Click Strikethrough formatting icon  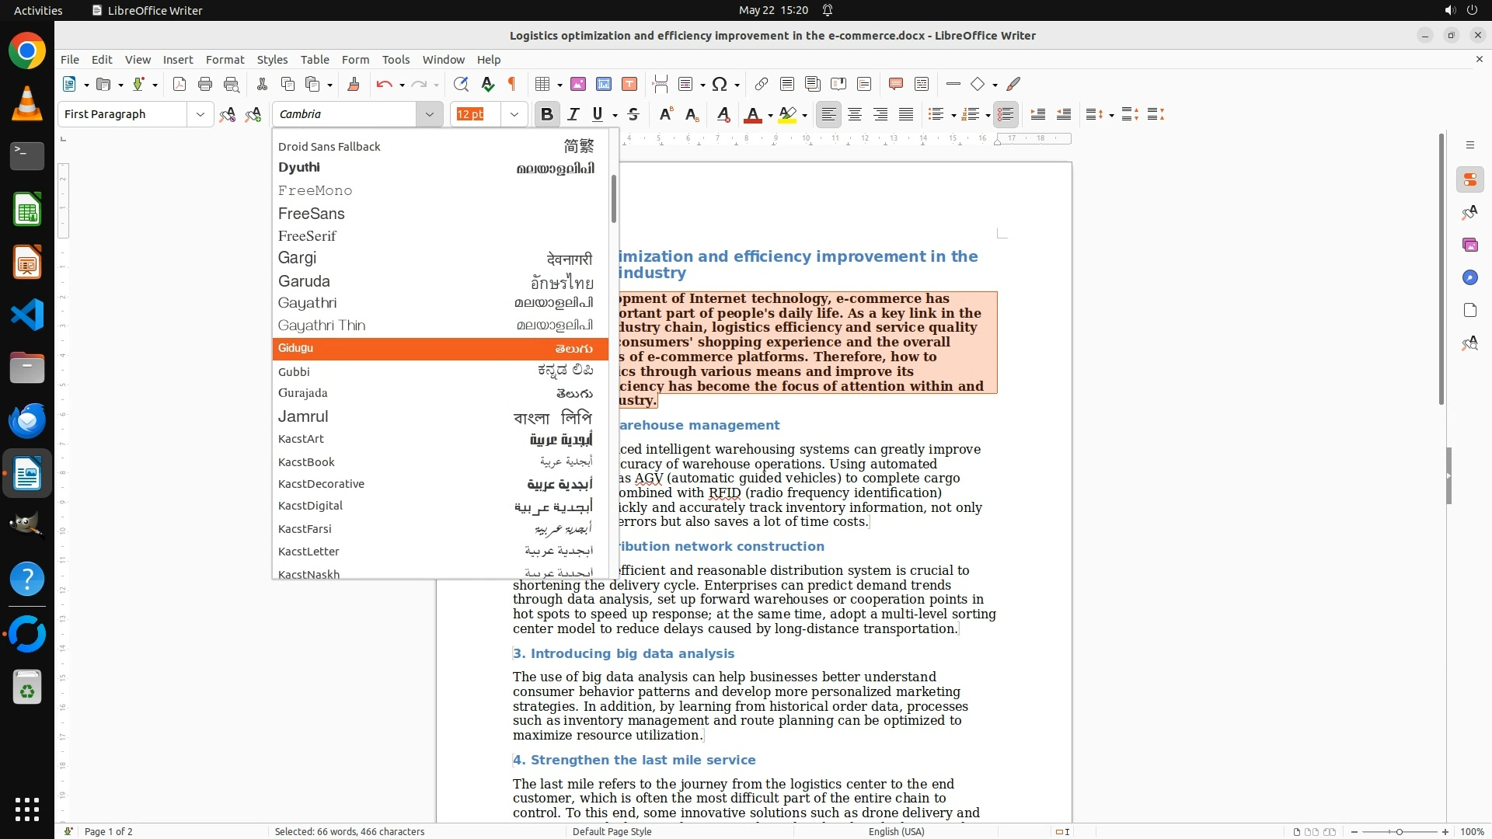click(x=633, y=114)
